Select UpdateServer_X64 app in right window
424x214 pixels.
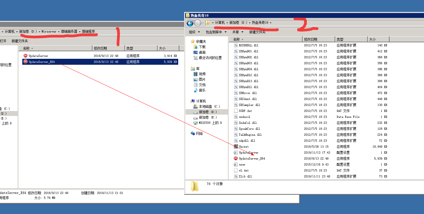click(252, 158)
